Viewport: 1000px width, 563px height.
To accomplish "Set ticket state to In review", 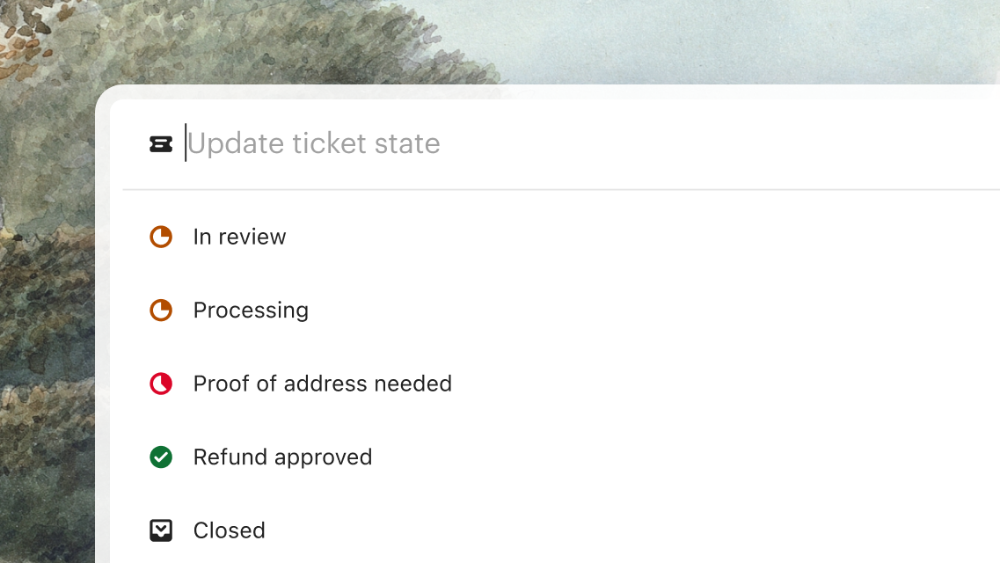I will tap(239, 237).
